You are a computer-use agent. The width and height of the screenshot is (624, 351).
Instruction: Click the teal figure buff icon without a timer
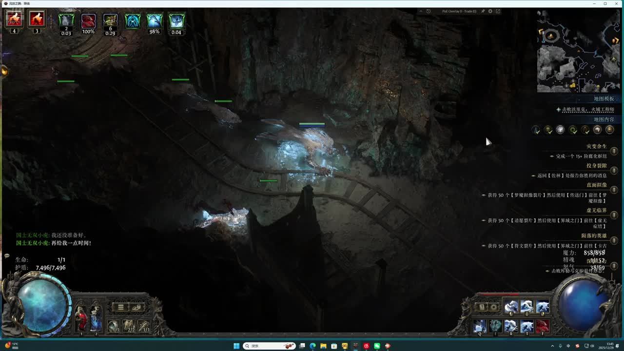click(133, 21)
